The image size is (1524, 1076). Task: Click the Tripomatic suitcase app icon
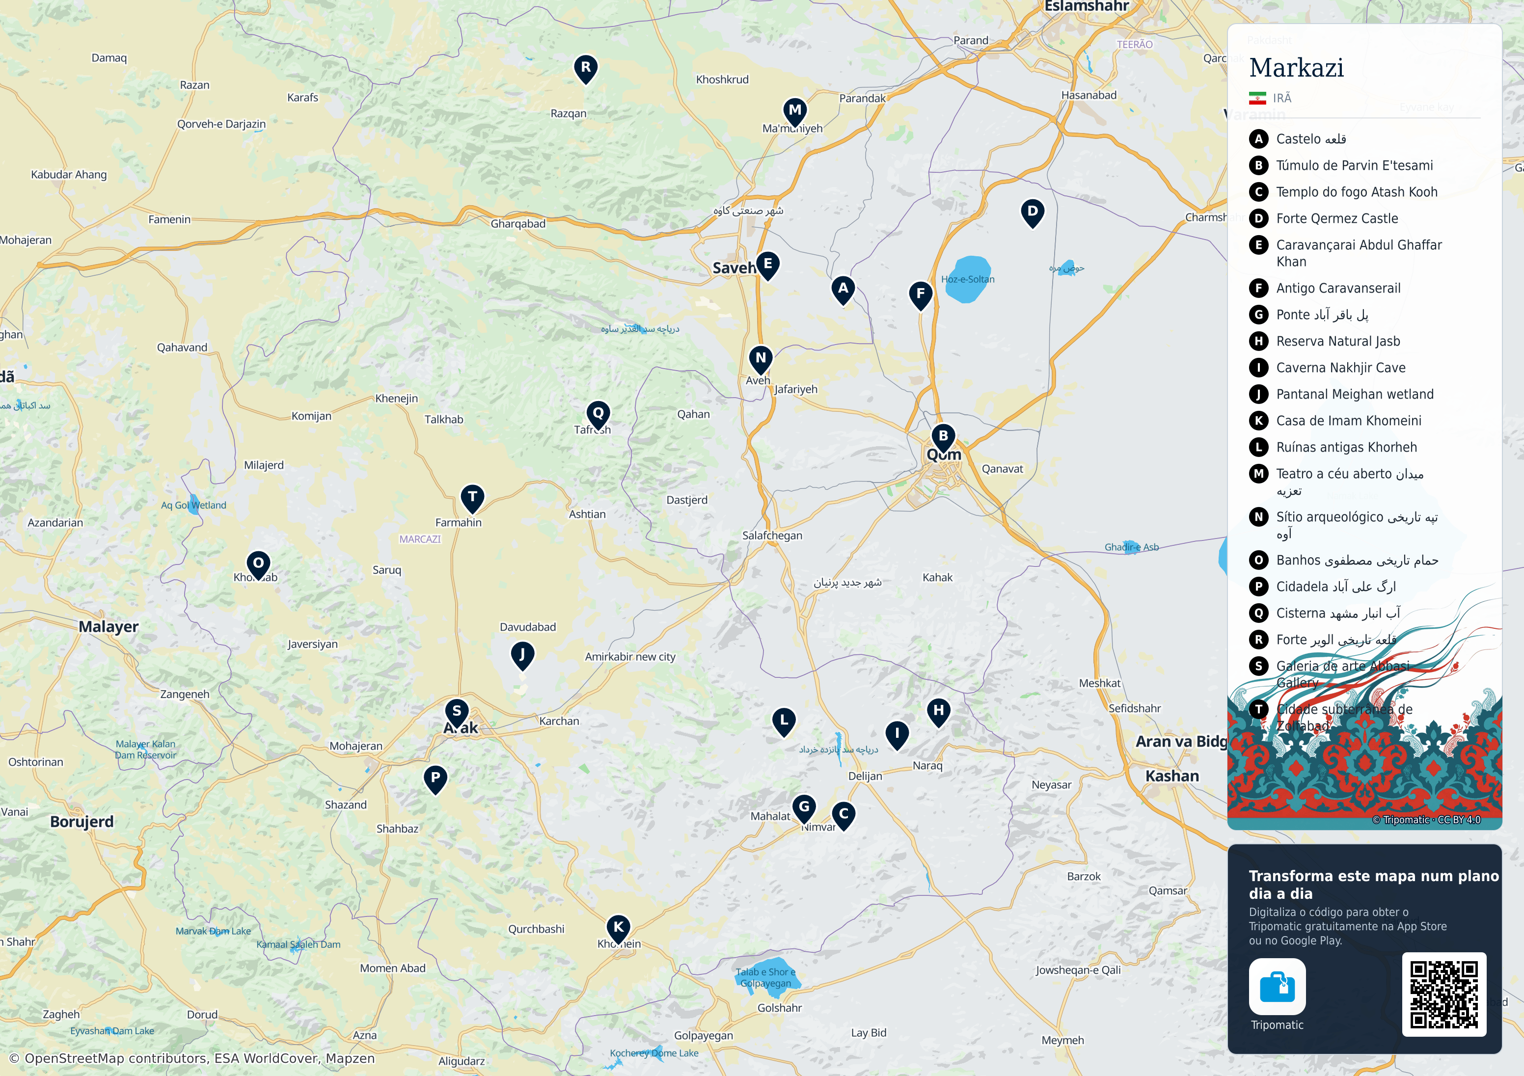(1277, 986)
